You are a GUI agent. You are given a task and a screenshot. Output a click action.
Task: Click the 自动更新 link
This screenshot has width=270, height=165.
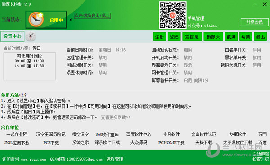click(261, 155)
